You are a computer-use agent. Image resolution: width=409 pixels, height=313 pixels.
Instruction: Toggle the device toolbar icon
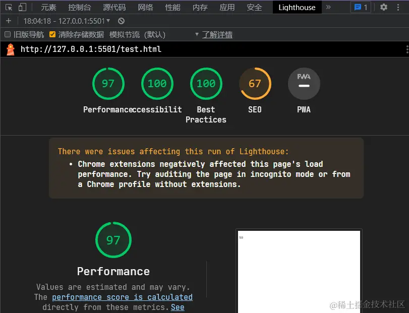pos(22,7)
